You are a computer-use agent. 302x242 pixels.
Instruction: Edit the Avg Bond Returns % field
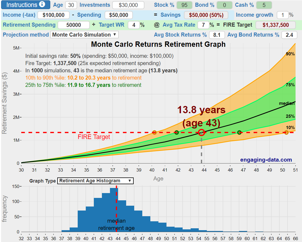point(289,35)
